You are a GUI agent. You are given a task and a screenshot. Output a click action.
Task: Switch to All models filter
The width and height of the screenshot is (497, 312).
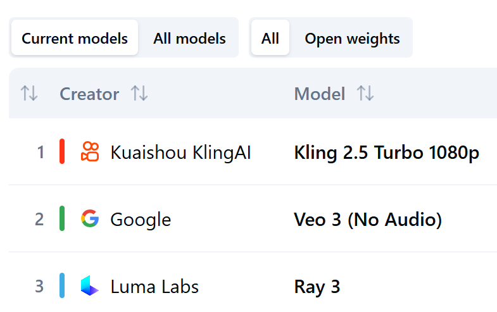click(189, 39)
